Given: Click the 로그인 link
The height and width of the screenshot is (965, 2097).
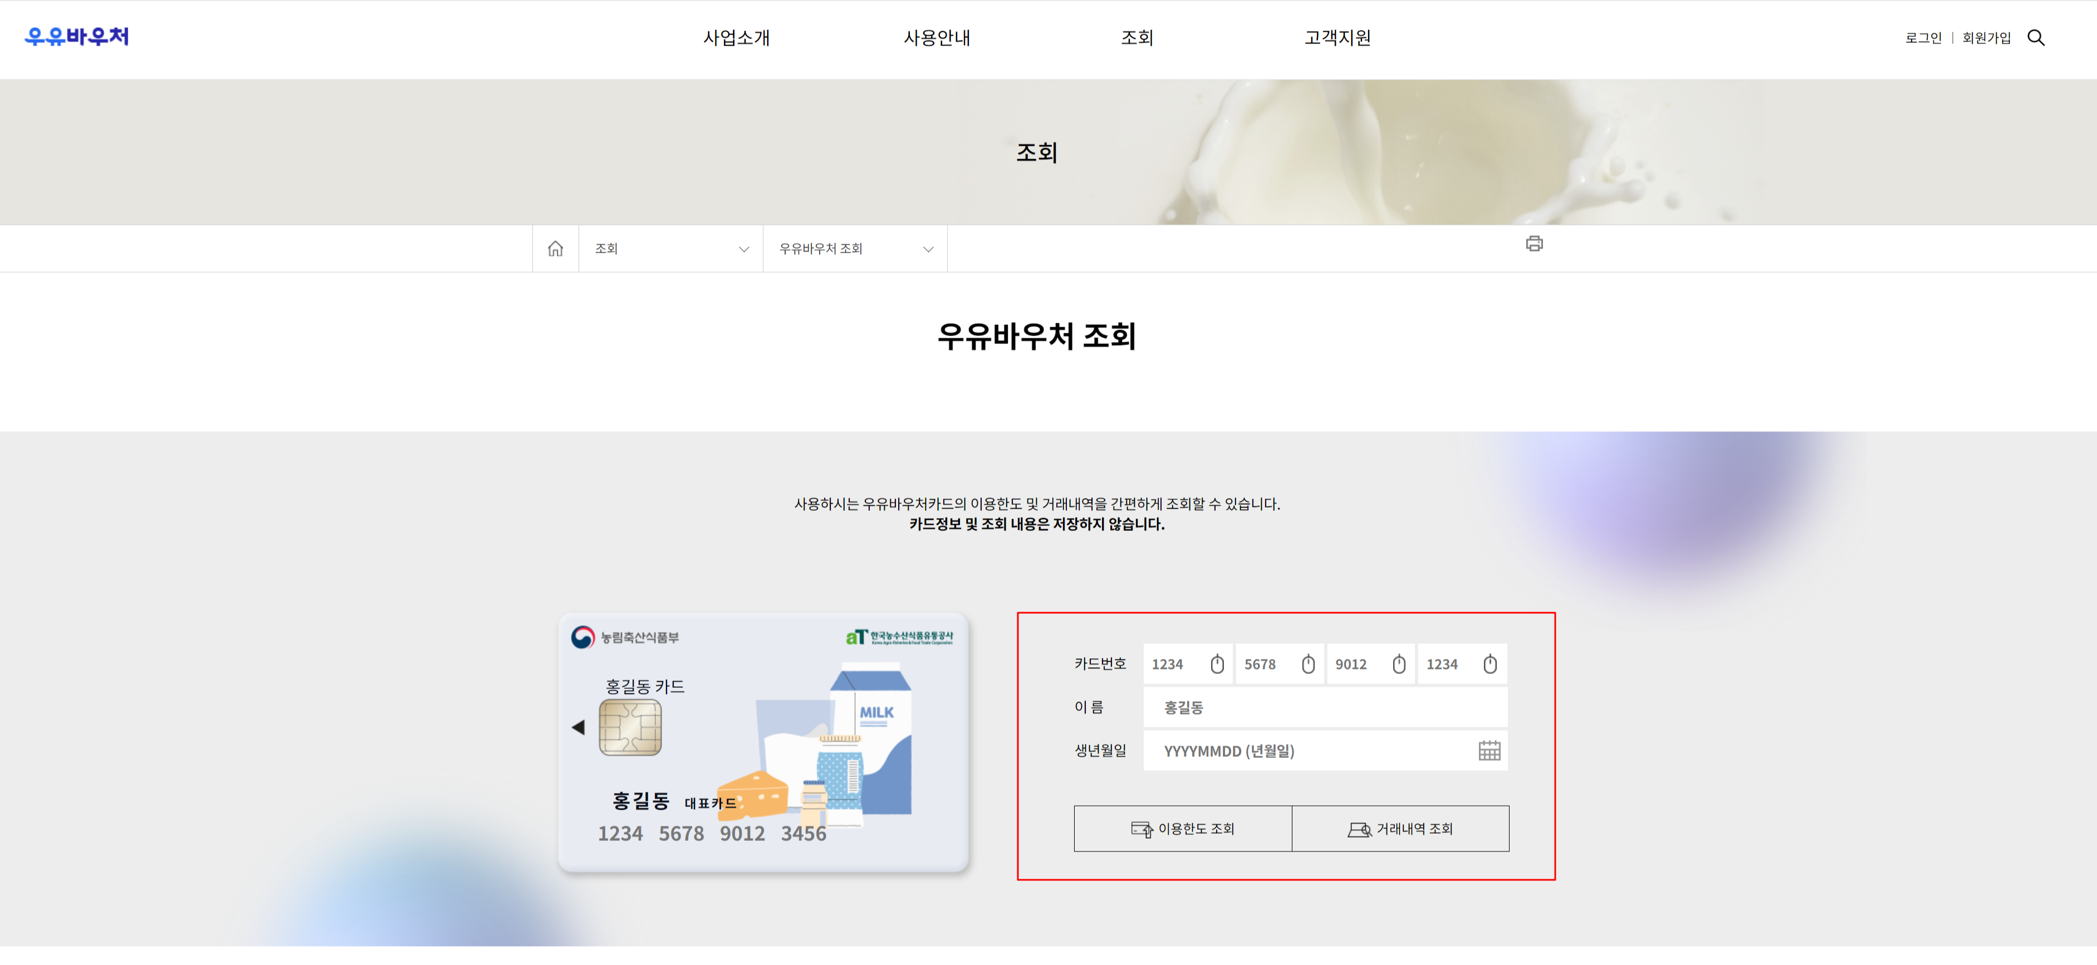Looking at the screenshot, I should point(1923,37).
